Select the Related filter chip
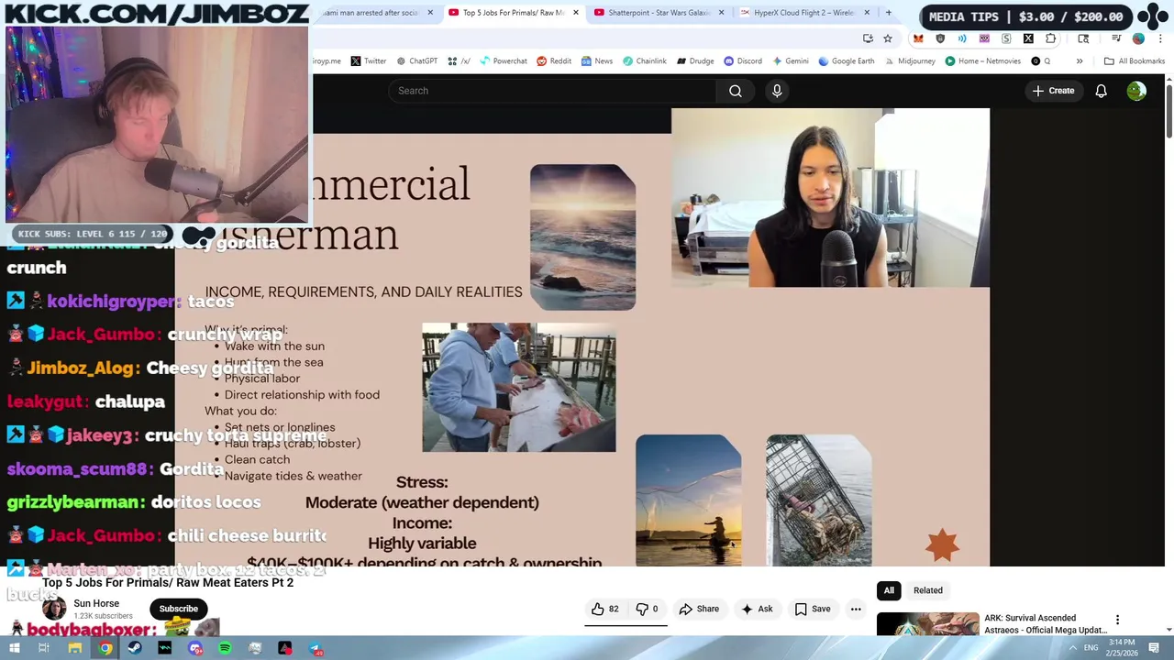 (927, 590)
